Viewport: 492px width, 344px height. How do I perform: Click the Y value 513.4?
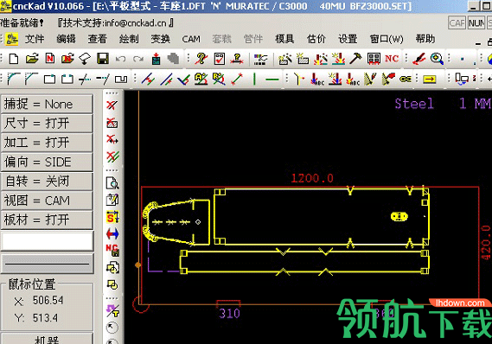[x=45, y=318]
